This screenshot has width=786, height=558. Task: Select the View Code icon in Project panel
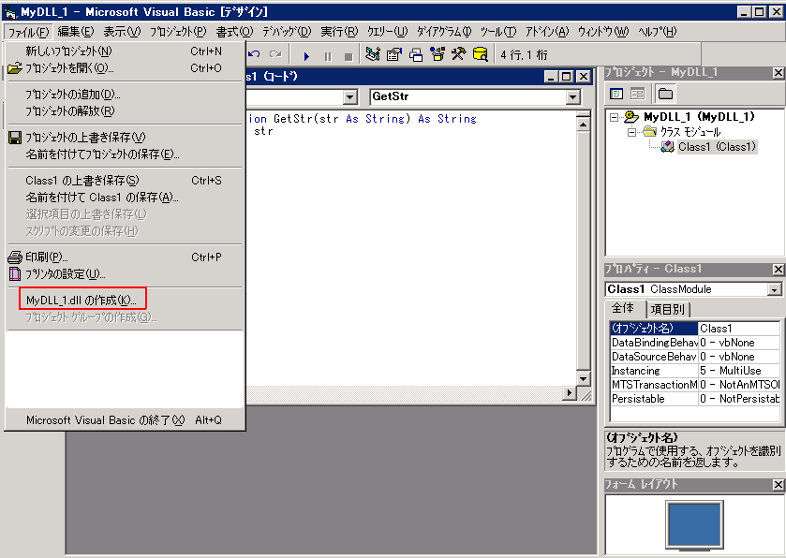click(x=617, y=94)
